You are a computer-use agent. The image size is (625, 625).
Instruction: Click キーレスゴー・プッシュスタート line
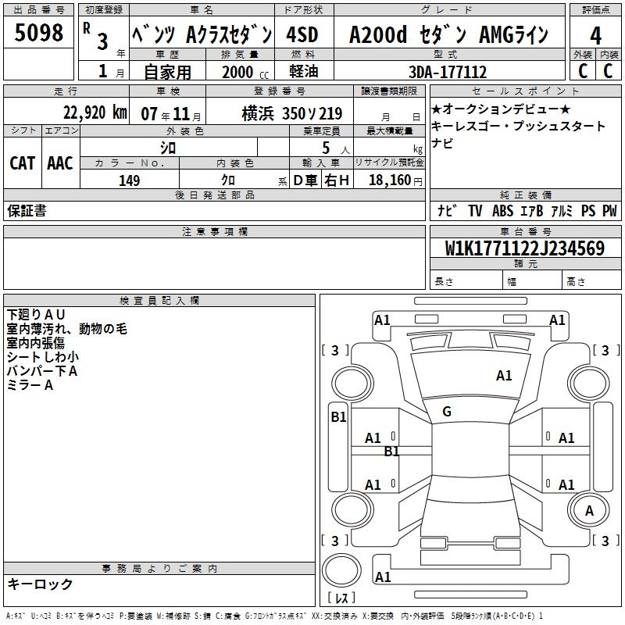pos(518,126)
